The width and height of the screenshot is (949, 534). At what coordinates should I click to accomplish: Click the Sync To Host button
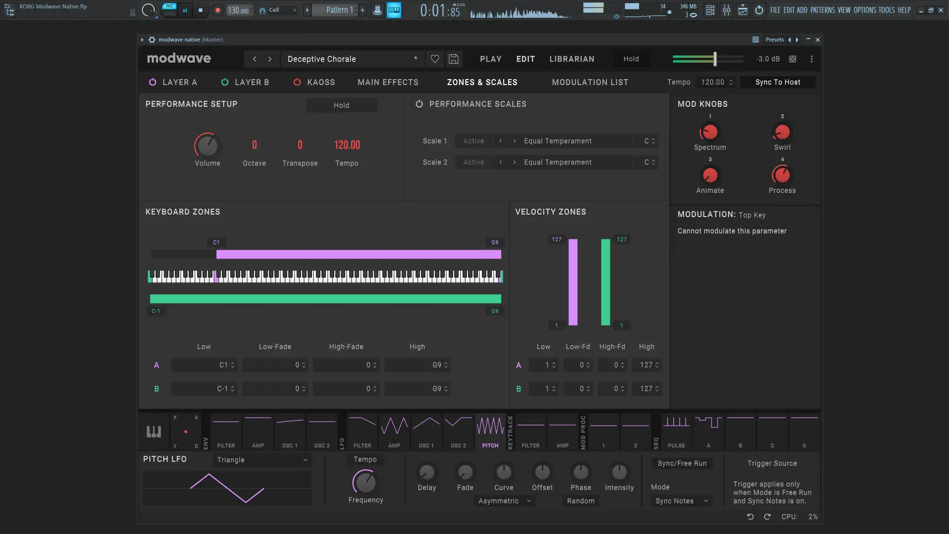[777, 82]
